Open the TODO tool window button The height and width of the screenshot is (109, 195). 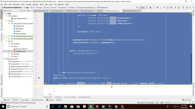tap(16, 100)
